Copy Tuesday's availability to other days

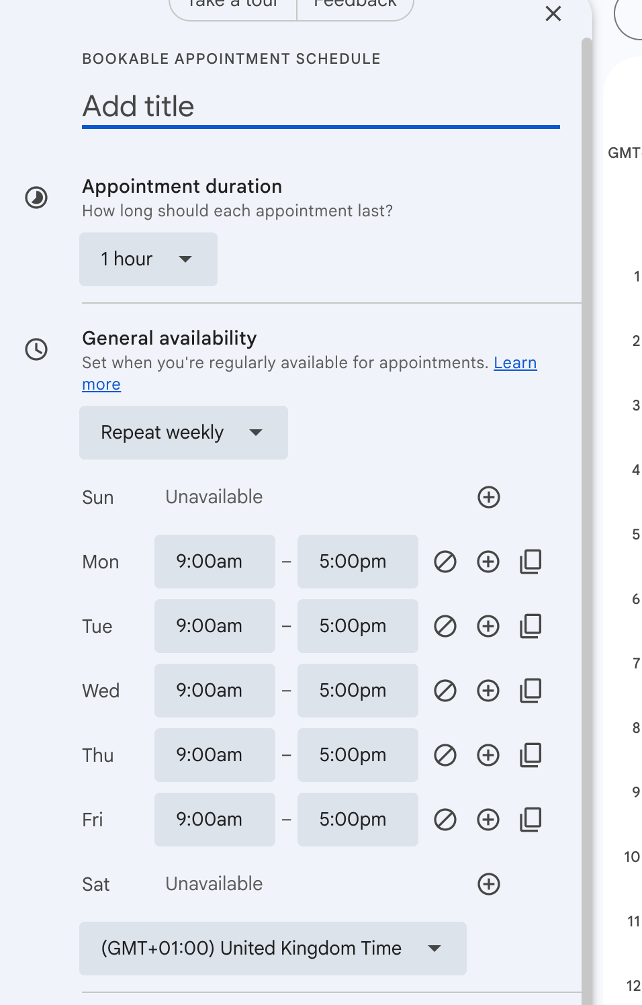click(531, 625)
